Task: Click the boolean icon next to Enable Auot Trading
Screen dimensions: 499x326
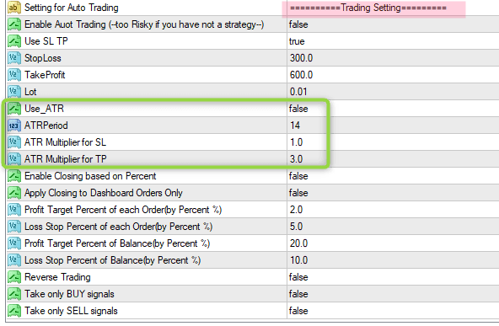Action: 14,24
